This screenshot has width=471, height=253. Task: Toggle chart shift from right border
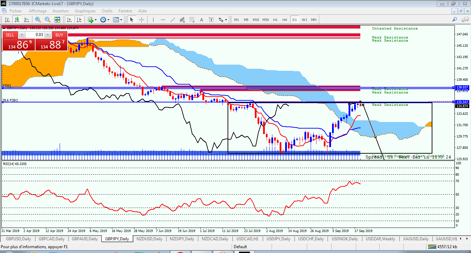pos(79,20)
